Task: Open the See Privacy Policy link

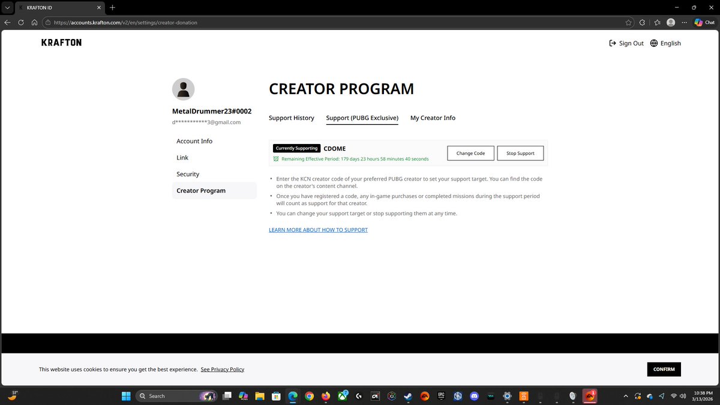Action: [223, 370]
